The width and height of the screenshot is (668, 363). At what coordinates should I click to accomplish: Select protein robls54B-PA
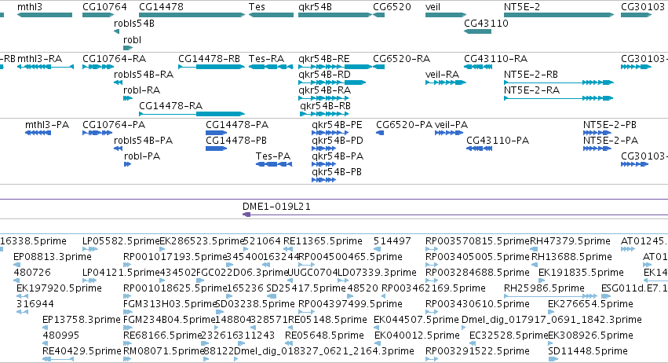[118, 148]
